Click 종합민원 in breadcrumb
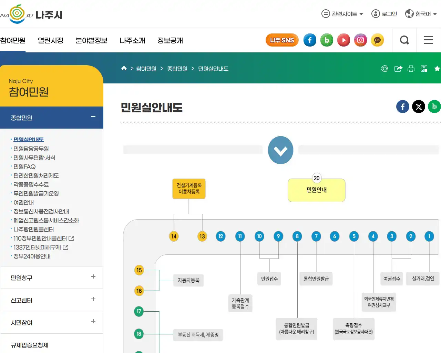The width and height of the screenshot is (441, 353). tap(177, 69)
